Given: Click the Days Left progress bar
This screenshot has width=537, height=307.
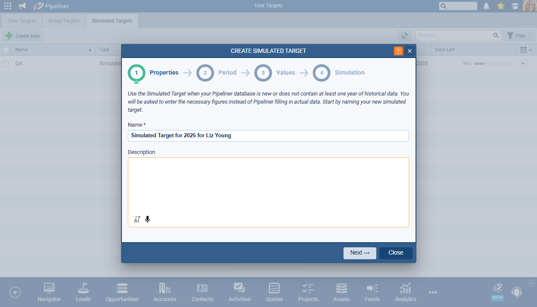Looking at the screenshot, I should [x=493, y=64].
